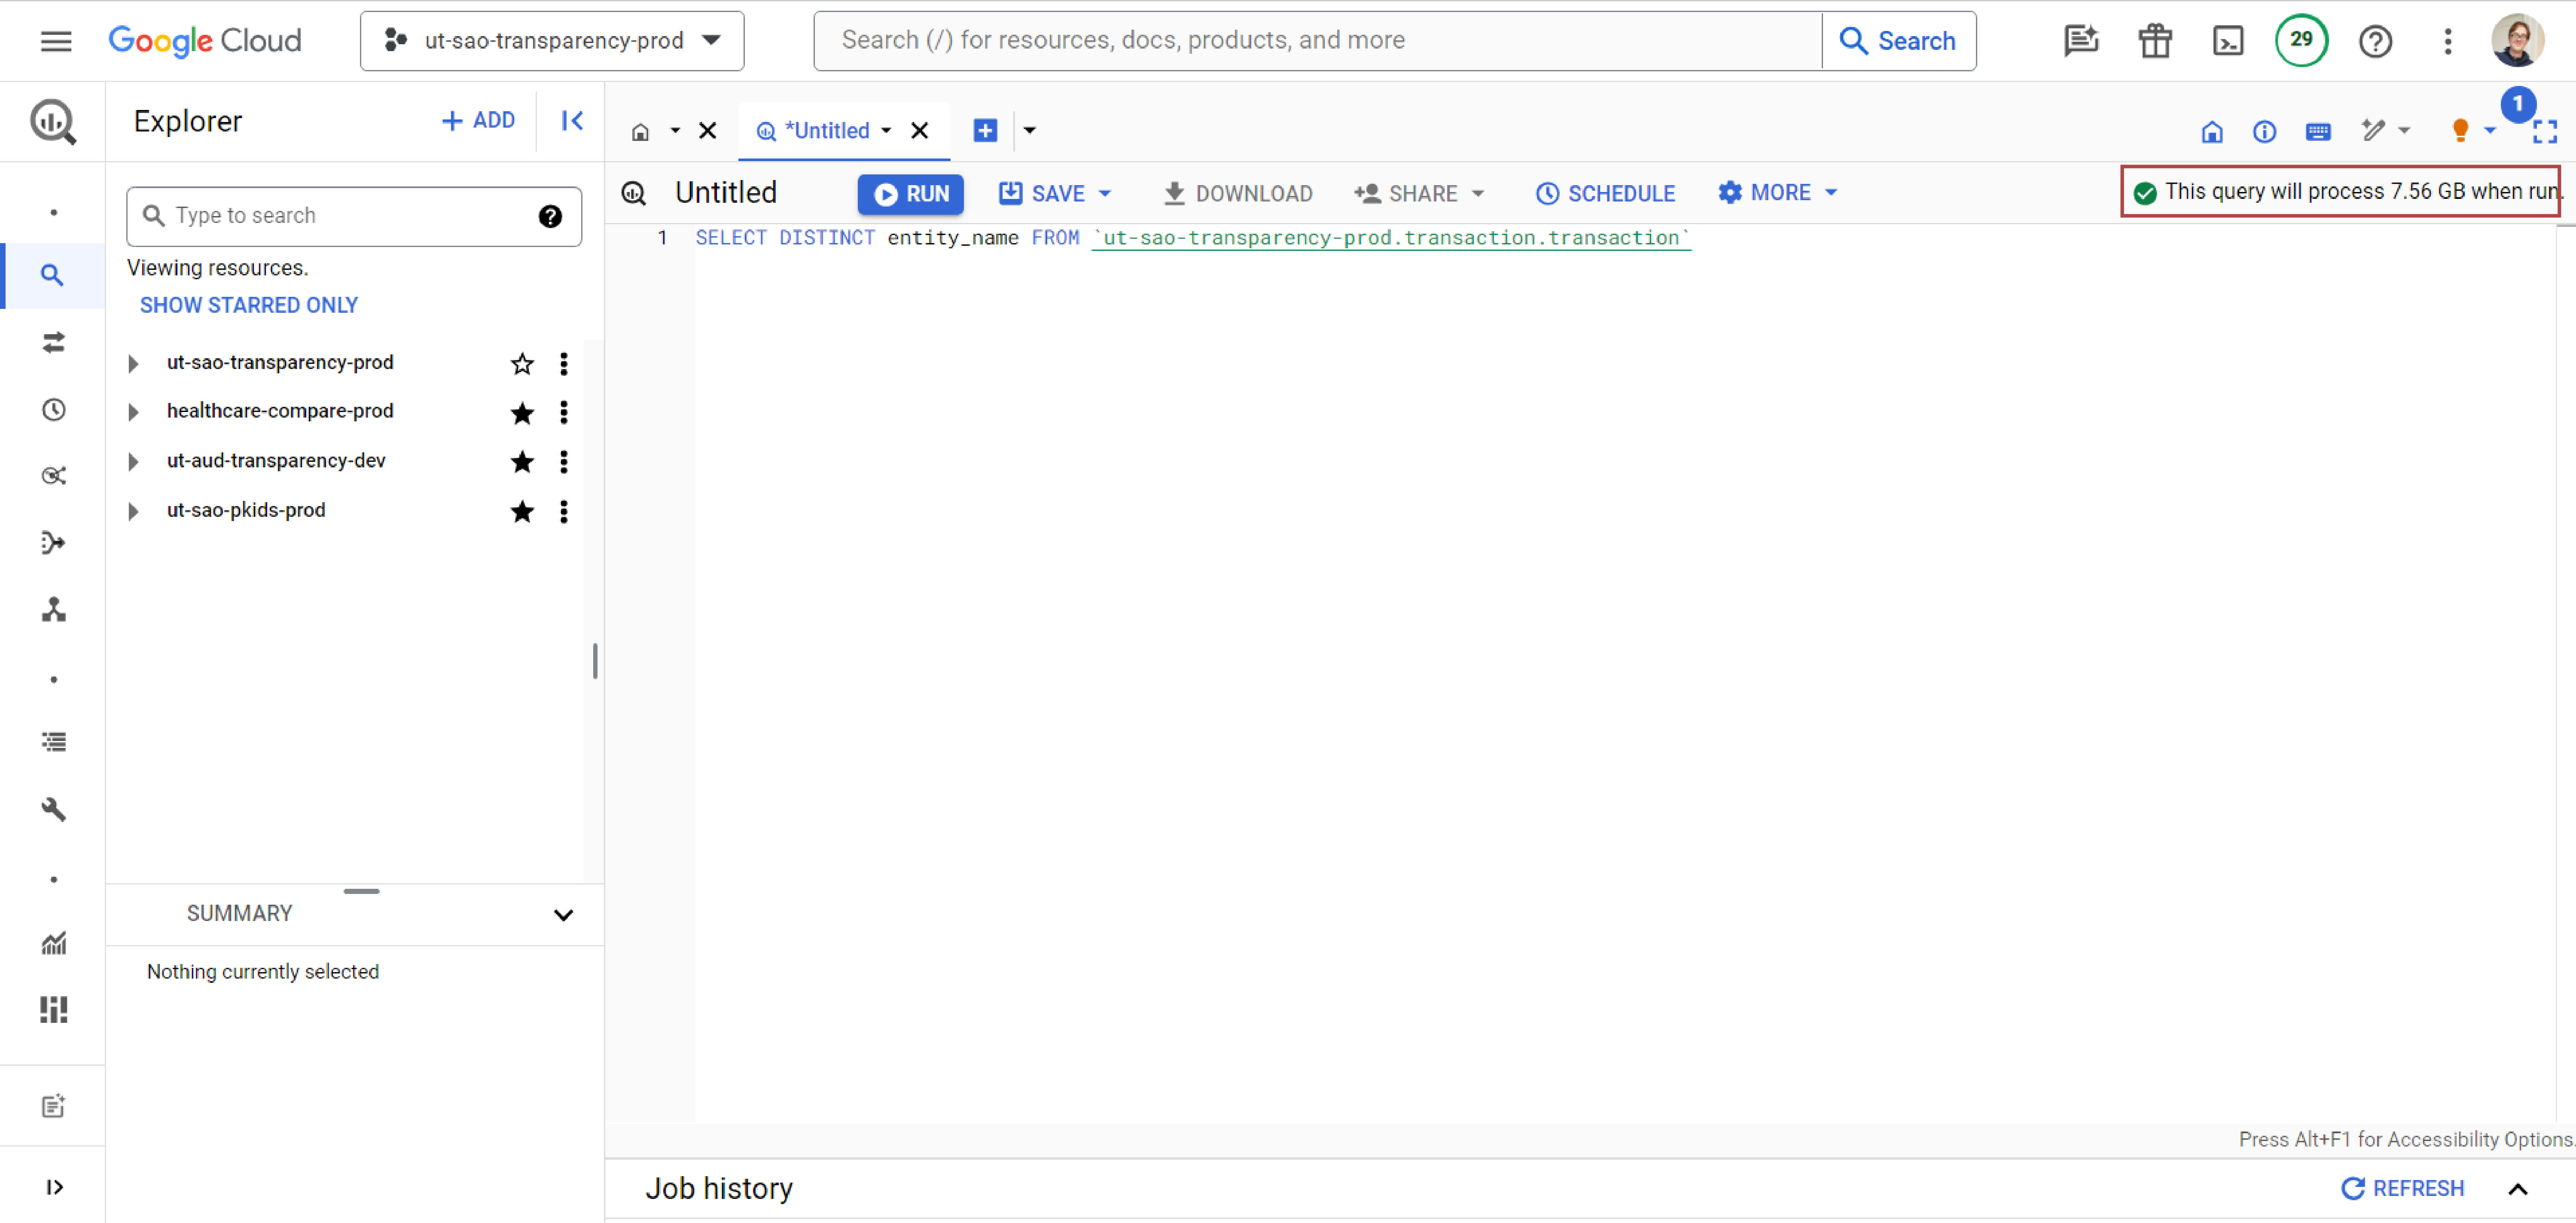The height and width of the screenshot is (1223, 2576).
Task: Open Scheduled queries via the clock icon
Action: [52, 409]
